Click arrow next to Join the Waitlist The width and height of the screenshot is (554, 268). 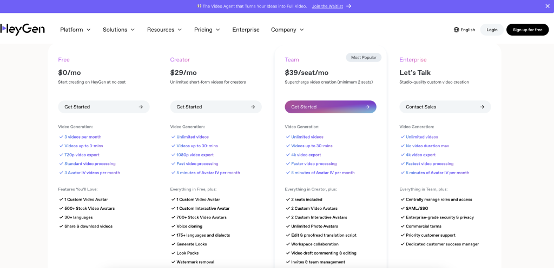[349, 6]
